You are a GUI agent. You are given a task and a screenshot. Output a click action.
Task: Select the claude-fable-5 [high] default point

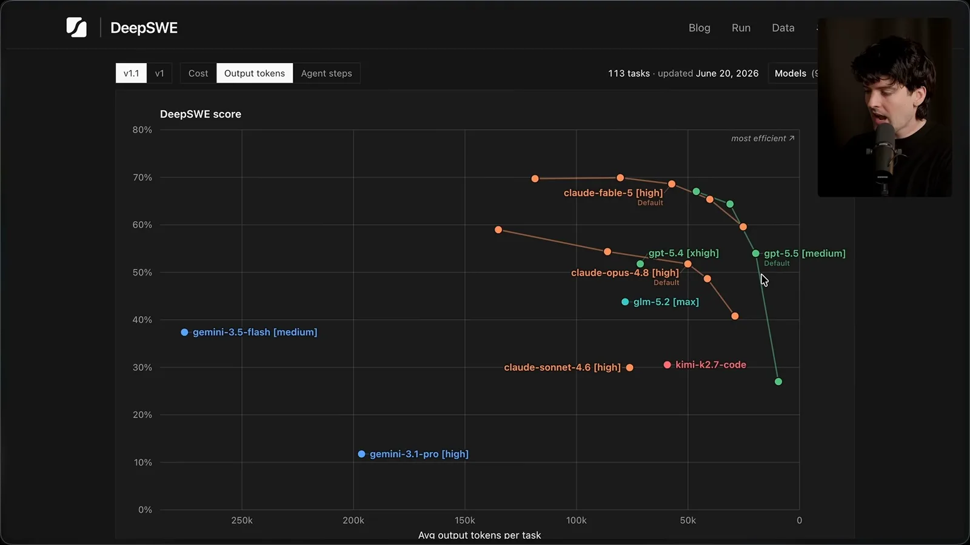(x=672, y=184)
